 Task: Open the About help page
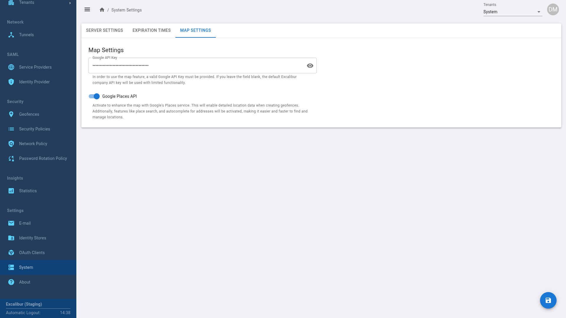click(x=25, y=282)
